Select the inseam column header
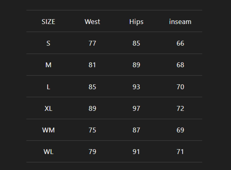The height and width of the screenshot is (170, 231). coord(180,22)
